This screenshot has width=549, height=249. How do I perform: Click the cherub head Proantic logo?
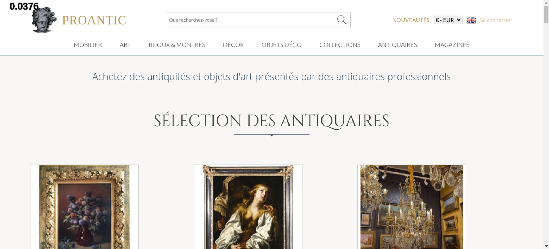pos(44,20)
